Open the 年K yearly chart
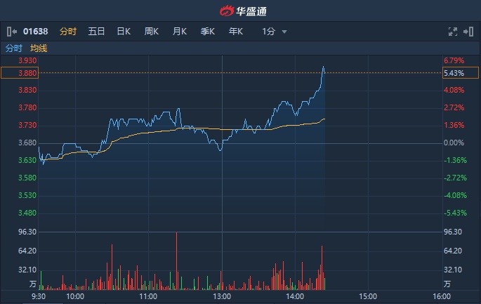 (235, 32)
